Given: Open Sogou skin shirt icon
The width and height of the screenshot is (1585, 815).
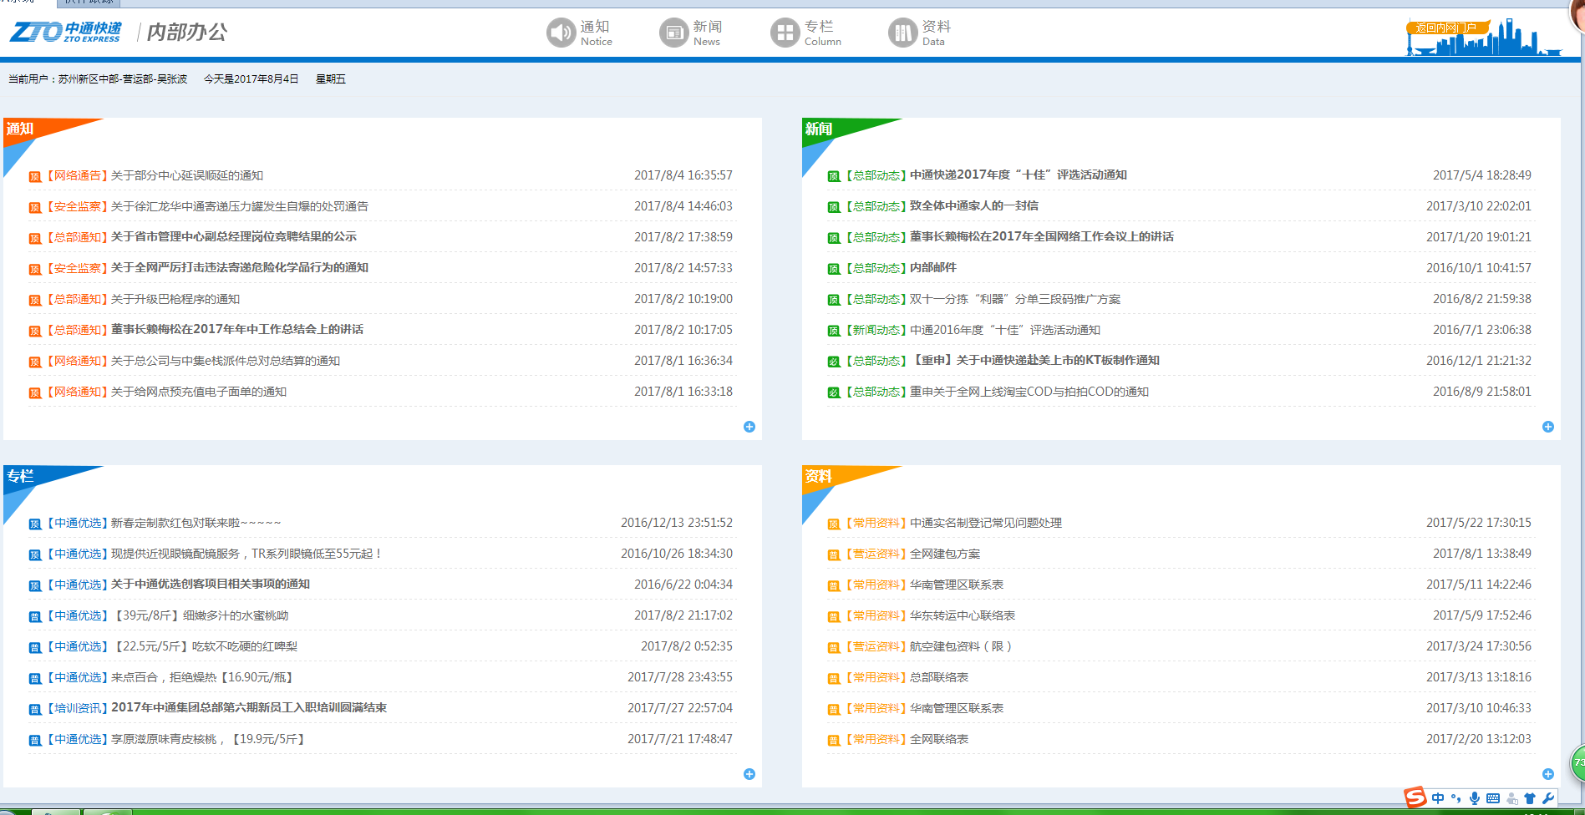Looking at the screenshot, I should [1530, 798].
